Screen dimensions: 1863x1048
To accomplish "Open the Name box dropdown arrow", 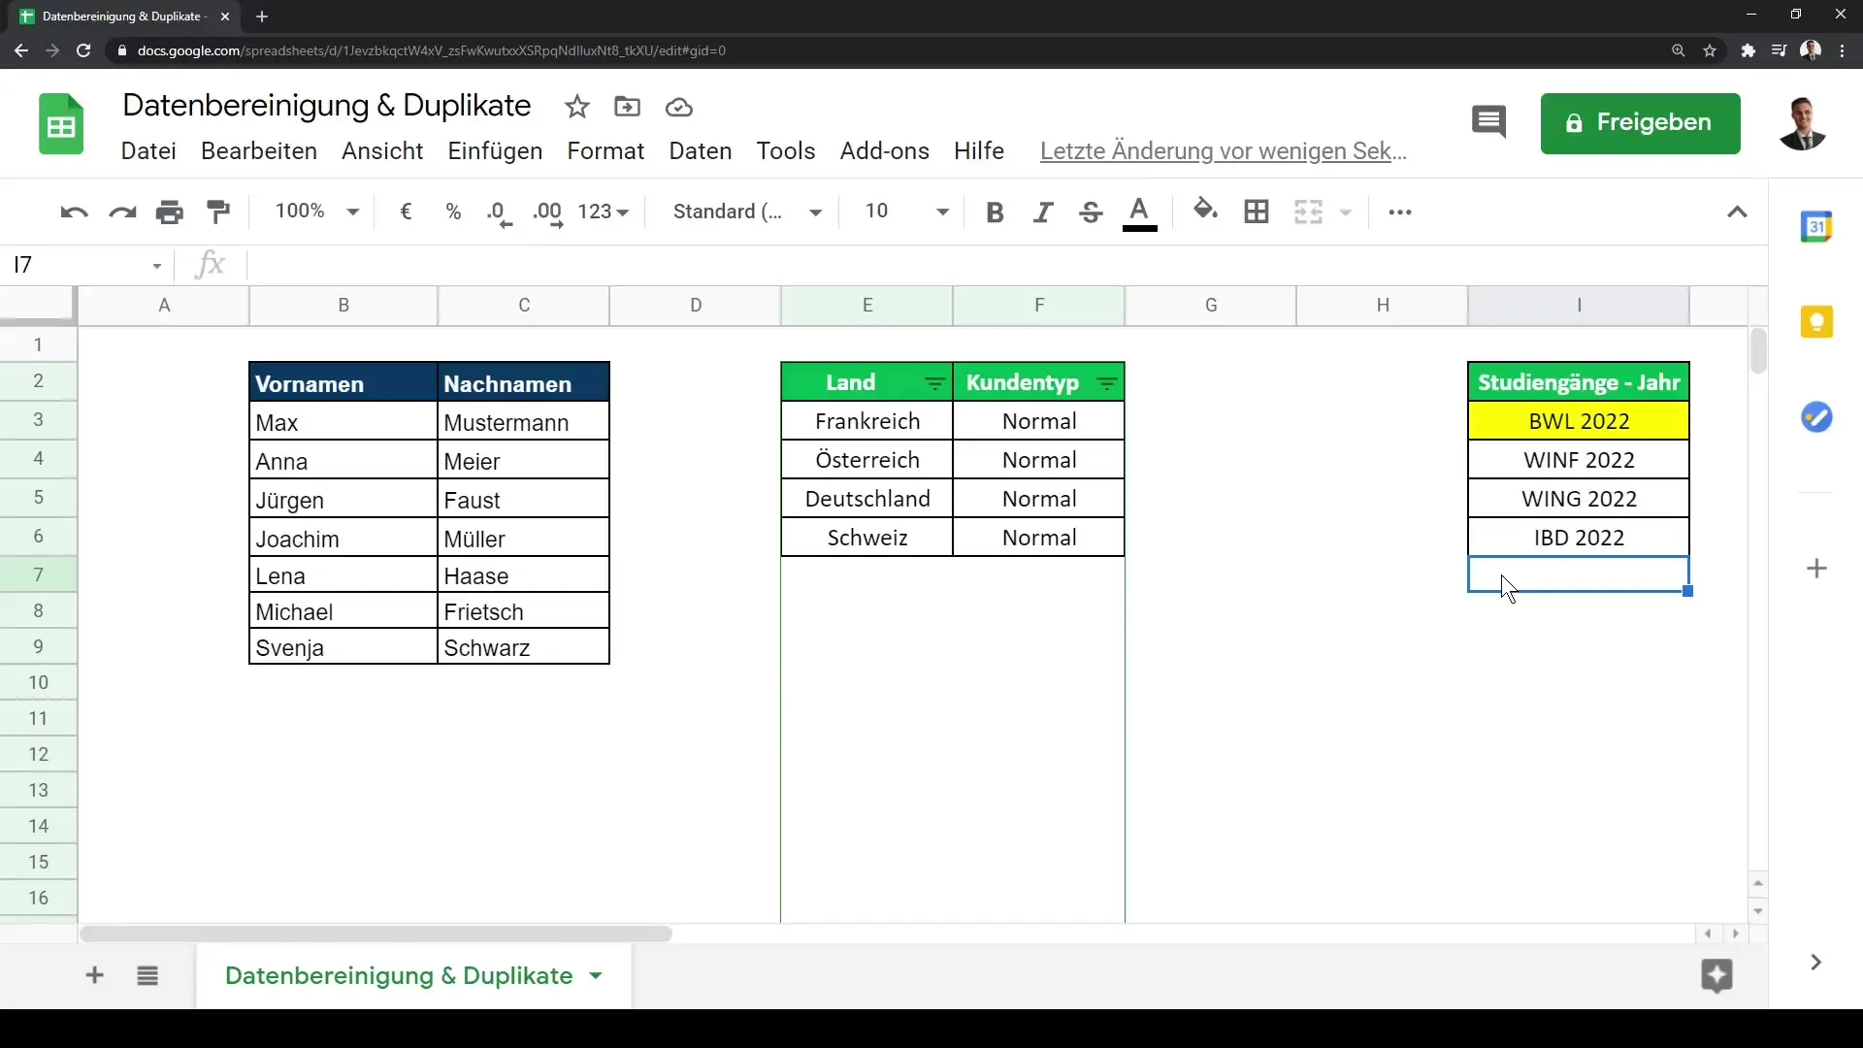I will (156, 266).
